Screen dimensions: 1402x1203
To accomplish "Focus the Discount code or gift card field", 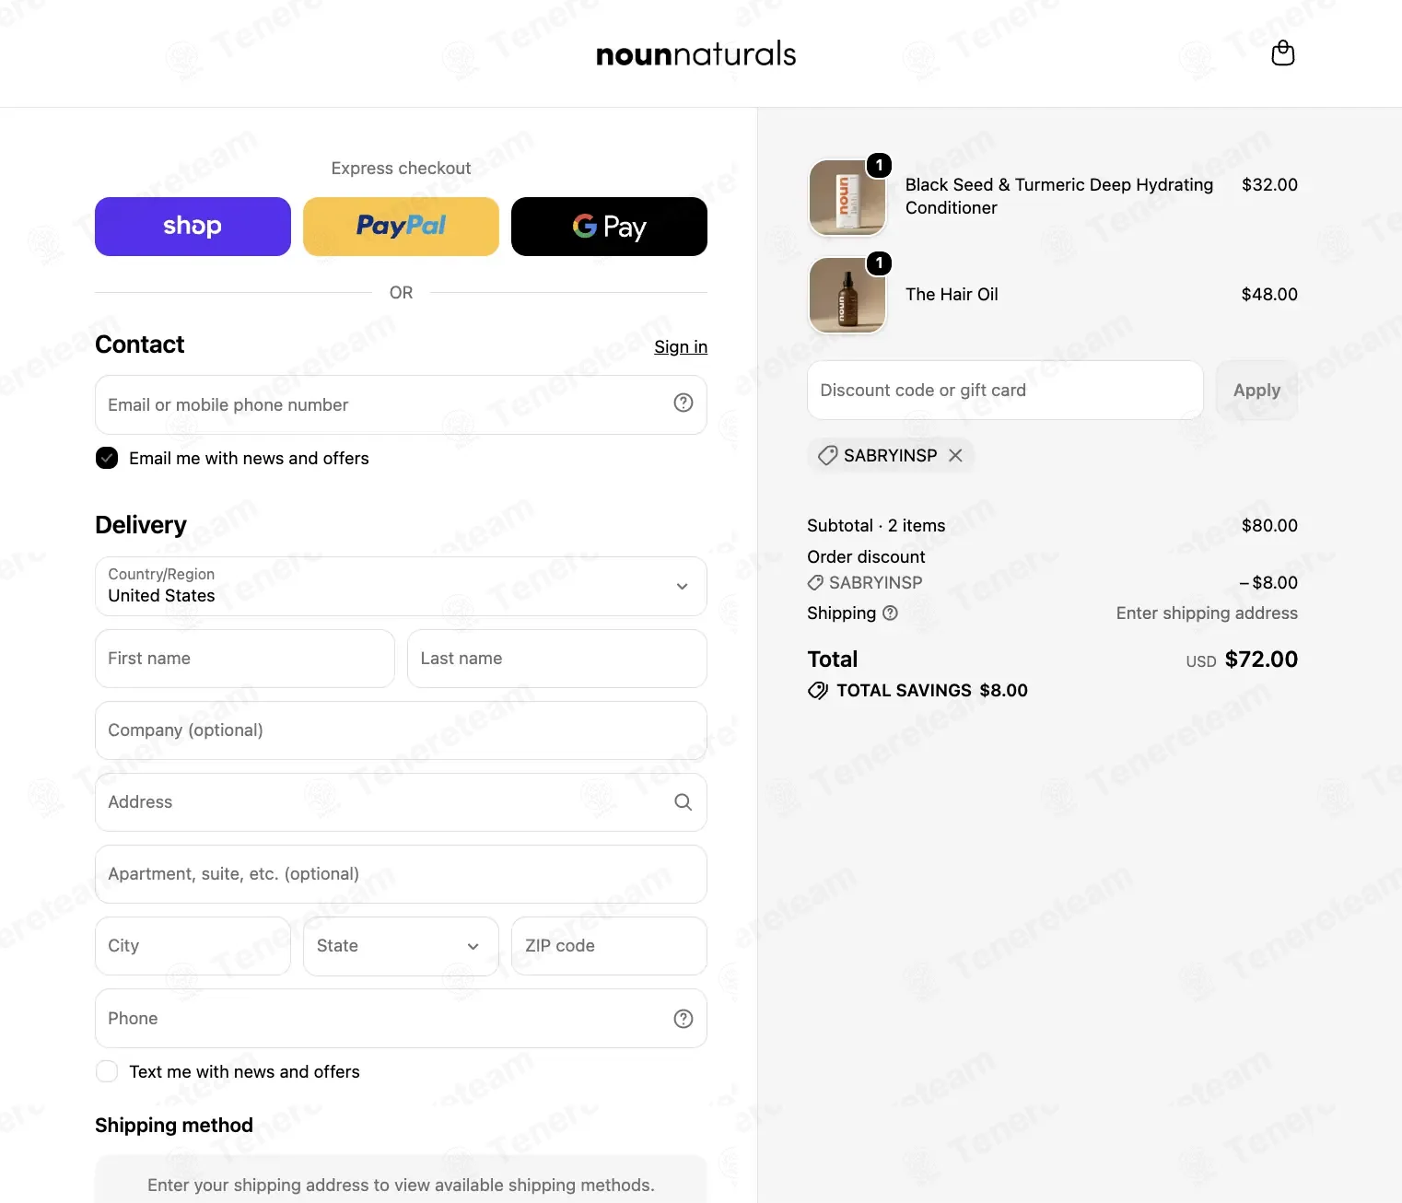I will pyautogui.click(x=1005, y=390).
